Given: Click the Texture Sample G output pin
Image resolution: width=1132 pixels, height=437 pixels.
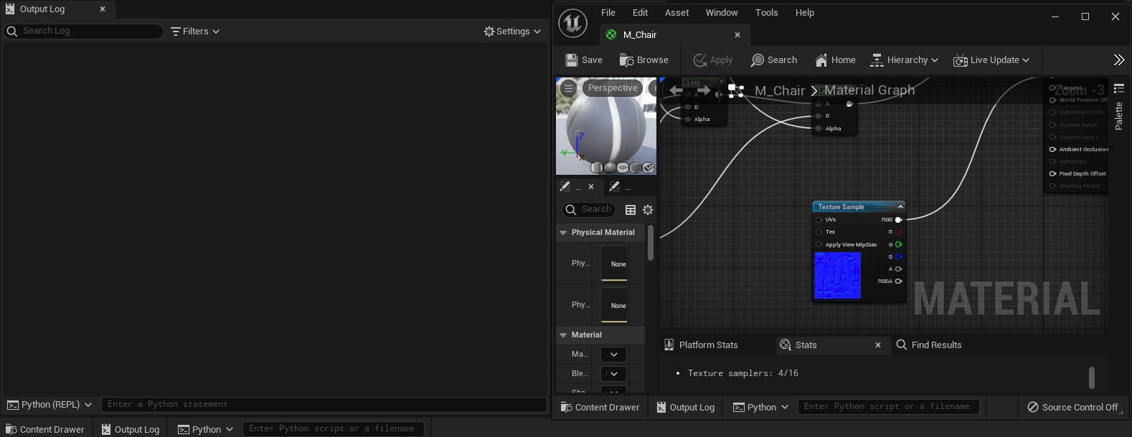Looking at the screenshot, I should pyautogui.click(x=898, y=244).
